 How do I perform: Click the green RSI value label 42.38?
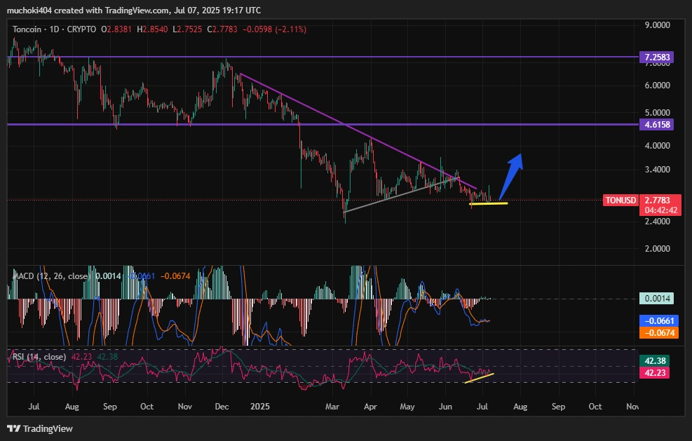point(659,362)
